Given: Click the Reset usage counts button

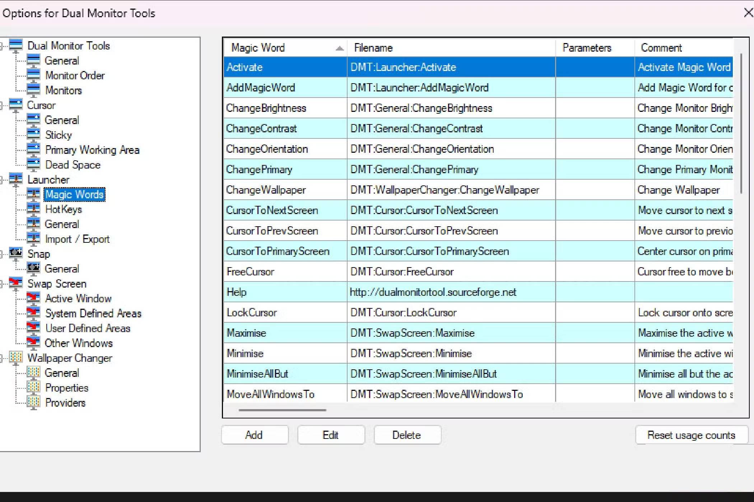Looking at the screenshot, I should [x=691, y=435].
